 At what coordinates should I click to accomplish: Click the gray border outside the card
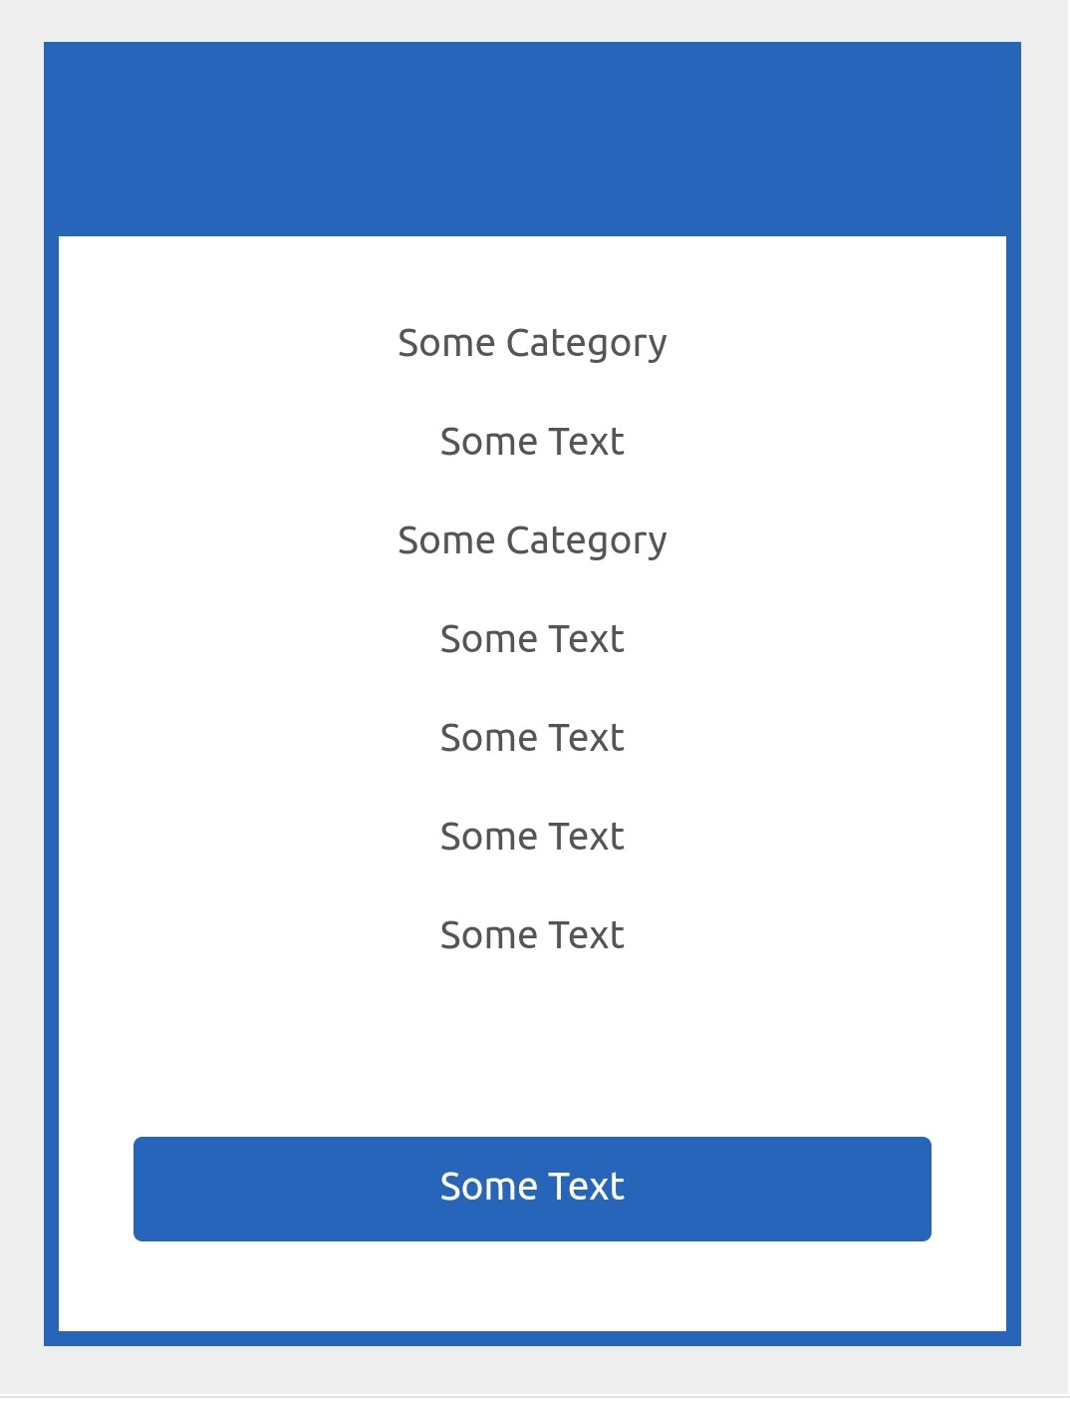20,698
